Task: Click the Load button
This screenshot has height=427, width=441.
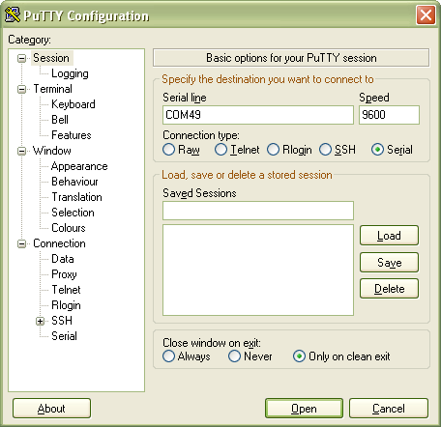Action: pos(389,236)
